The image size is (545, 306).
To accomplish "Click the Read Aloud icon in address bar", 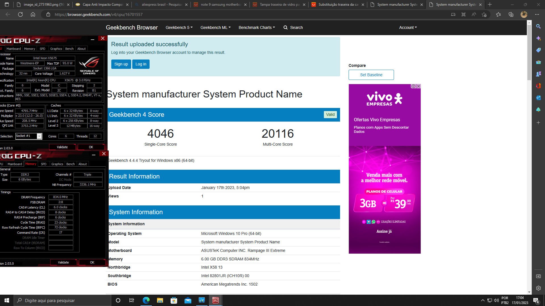I will pyautogui.click(x=474, y=14).
